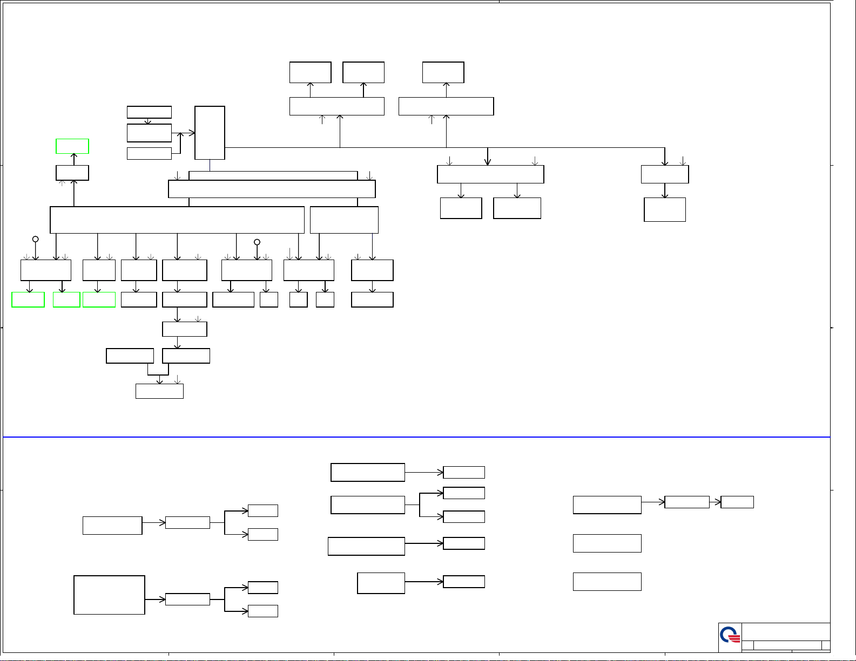Select the lone green block above the upward arrow
Image resolution: width=856 pixels, height=661 pixels.
(72, 146)
